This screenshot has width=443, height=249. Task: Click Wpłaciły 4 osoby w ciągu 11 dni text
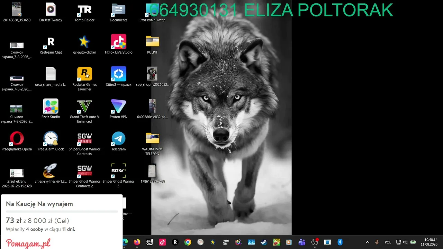coord(40,229)
